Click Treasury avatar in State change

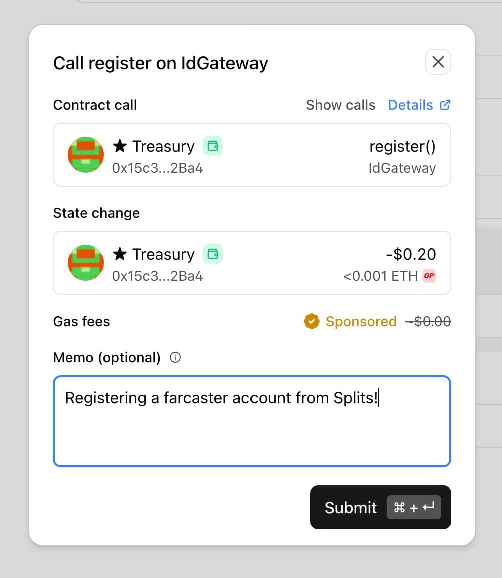[x=86, y=263]
